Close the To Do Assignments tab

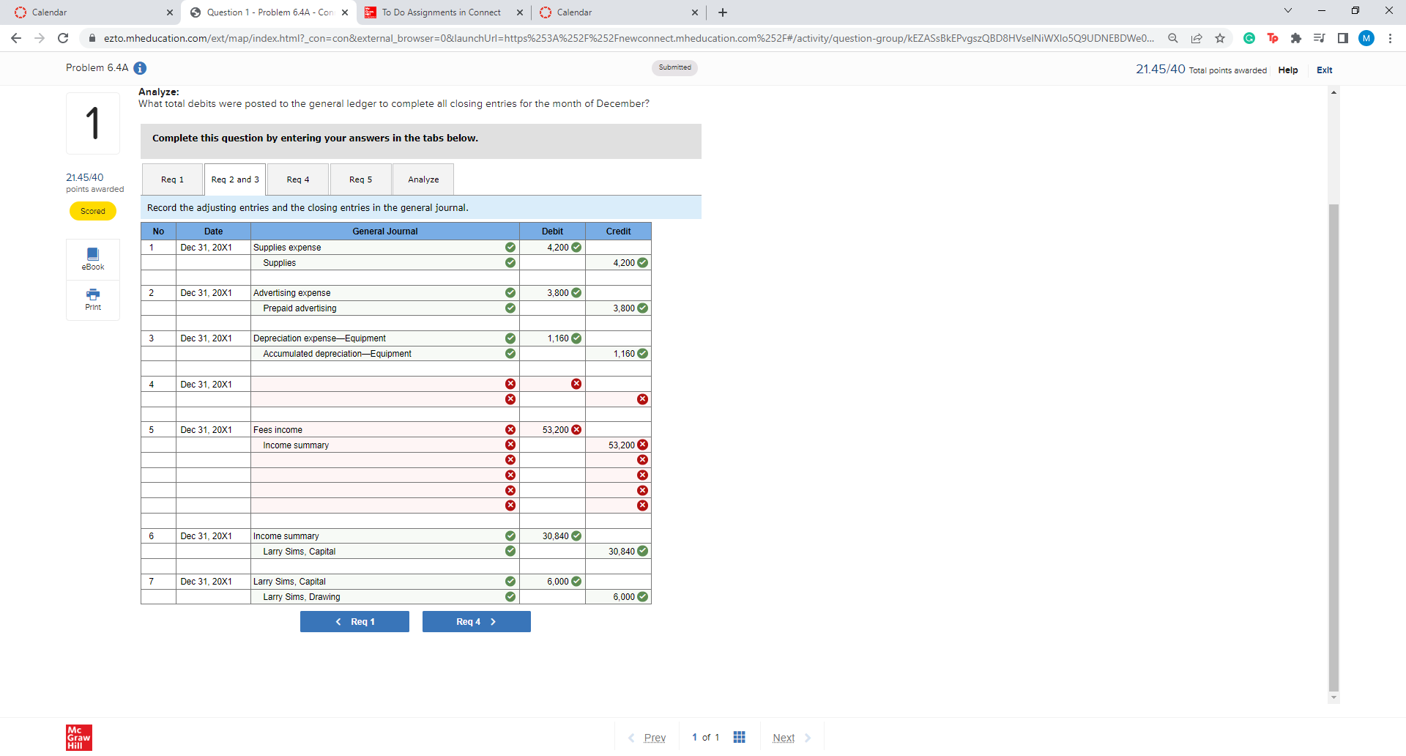(520, 12)
